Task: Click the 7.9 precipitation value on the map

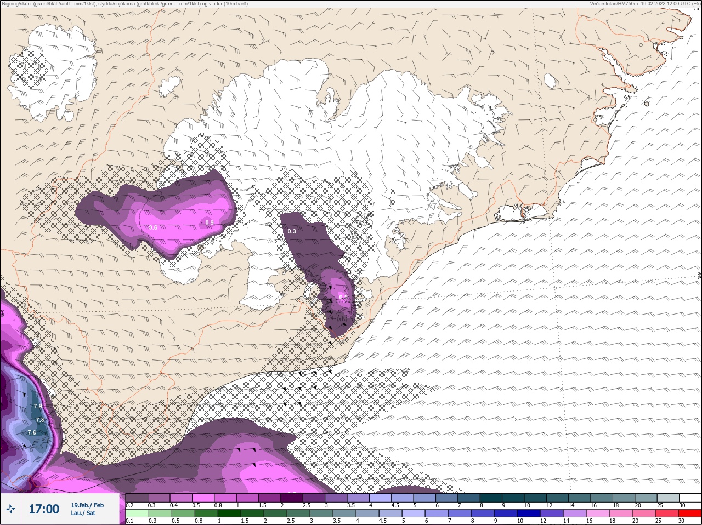Action: 38,406
